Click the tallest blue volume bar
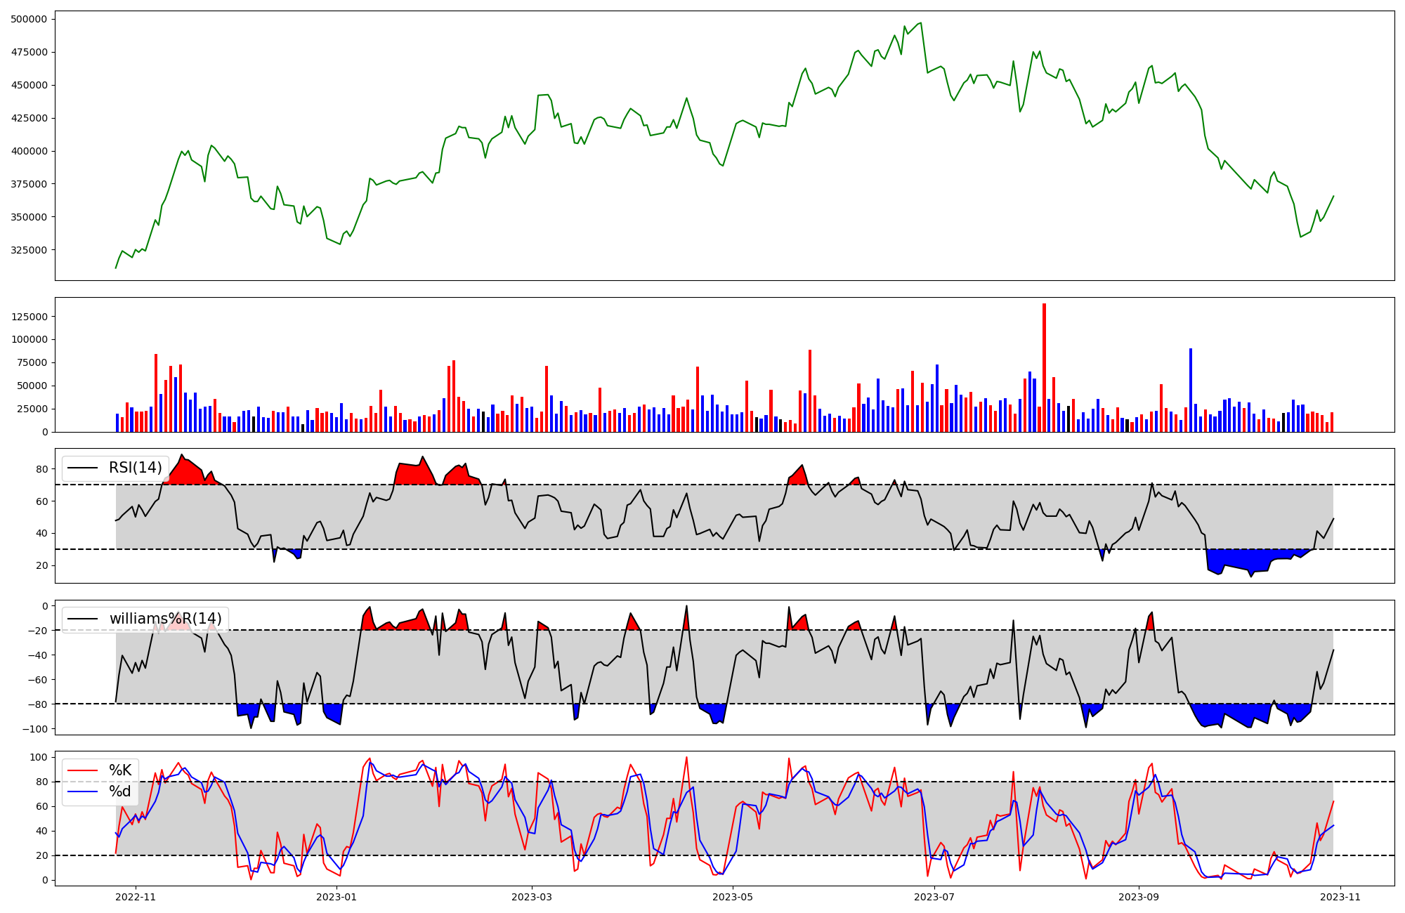The width and height of the screenshot is (1405, 913). click(x=1190, y=390)
